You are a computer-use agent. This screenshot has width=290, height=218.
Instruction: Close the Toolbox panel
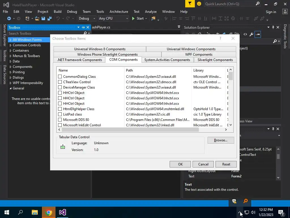[88, 28]
